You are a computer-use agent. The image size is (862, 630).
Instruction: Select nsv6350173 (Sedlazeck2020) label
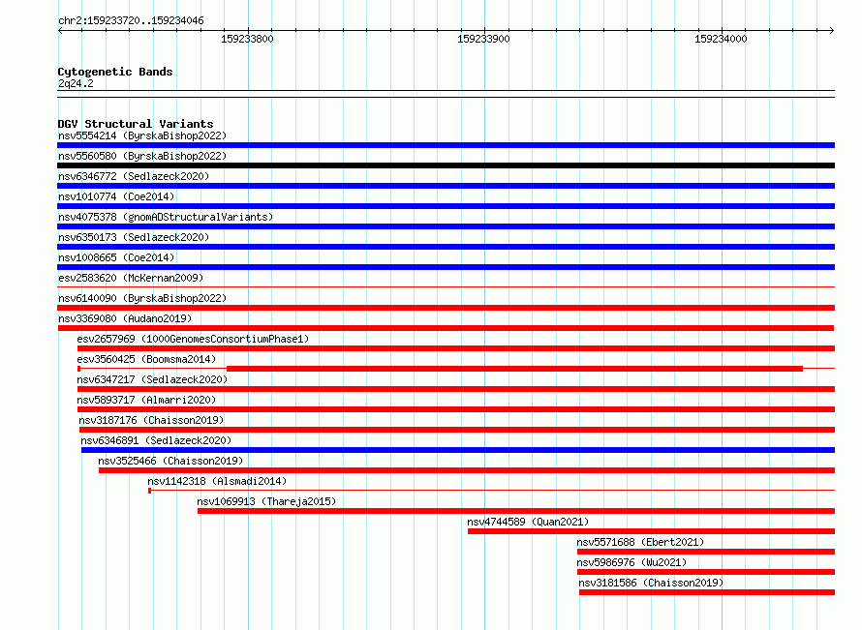[x=134, y=237]
